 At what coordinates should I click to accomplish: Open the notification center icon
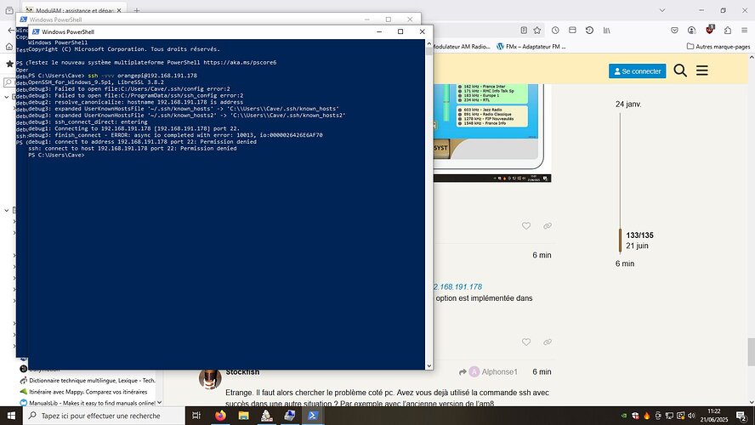pyautogui.click(x=742, y=416)
